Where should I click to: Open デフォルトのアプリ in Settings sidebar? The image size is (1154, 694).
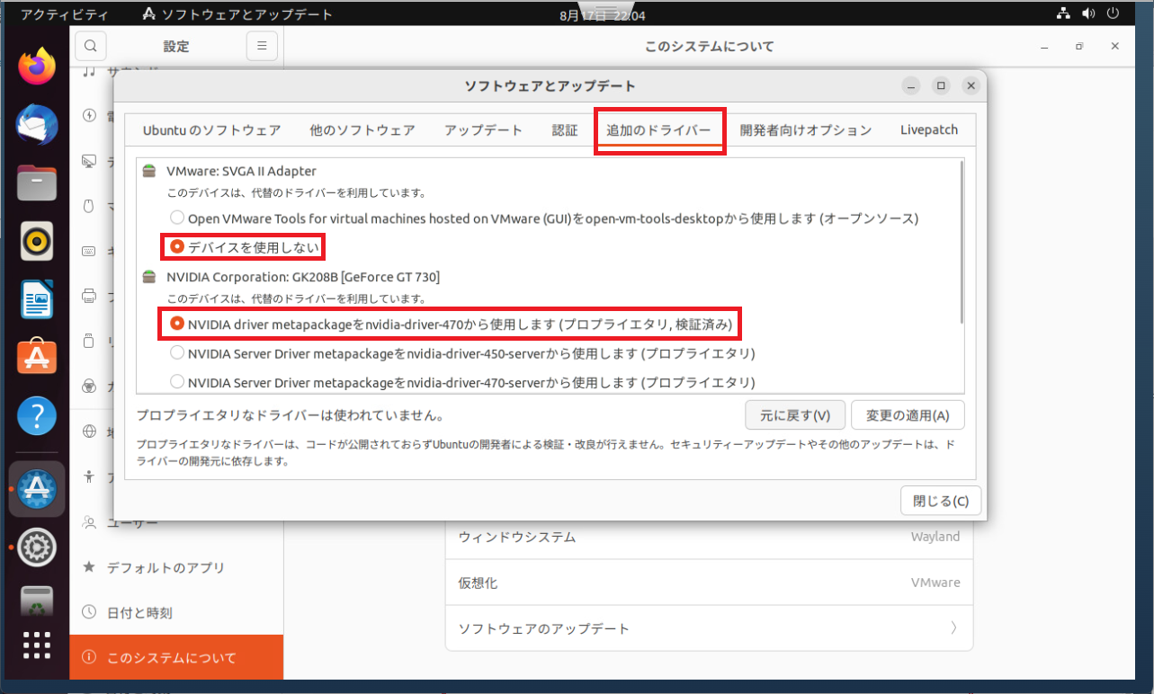click(176, 567)
